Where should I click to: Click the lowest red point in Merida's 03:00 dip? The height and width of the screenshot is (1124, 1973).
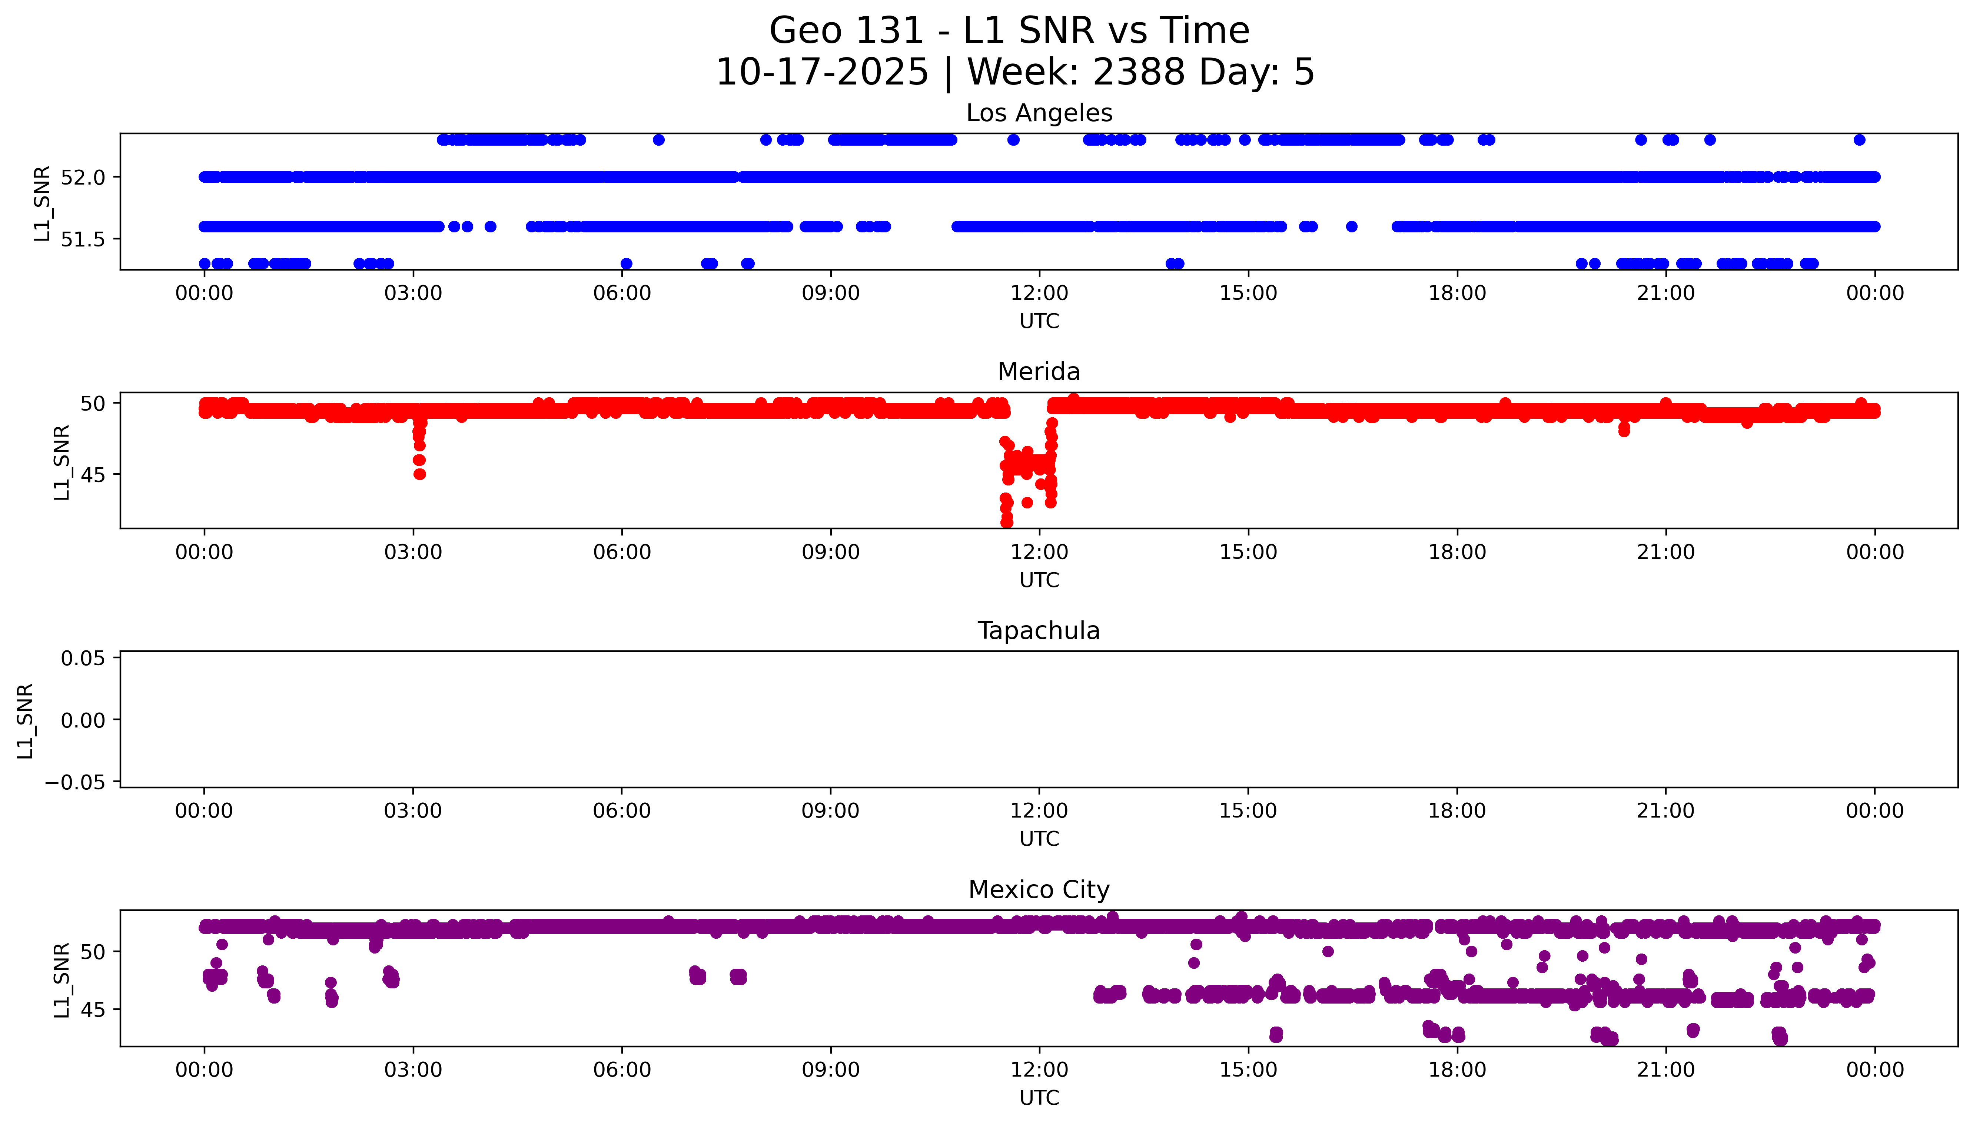pos(419,474)
